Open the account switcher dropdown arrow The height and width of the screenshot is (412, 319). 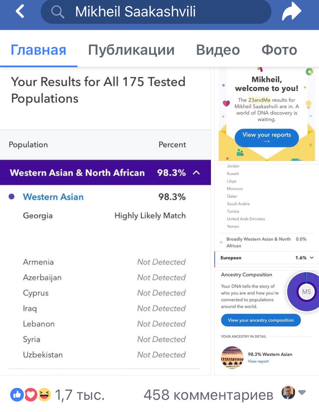click(x=302, y=392)
